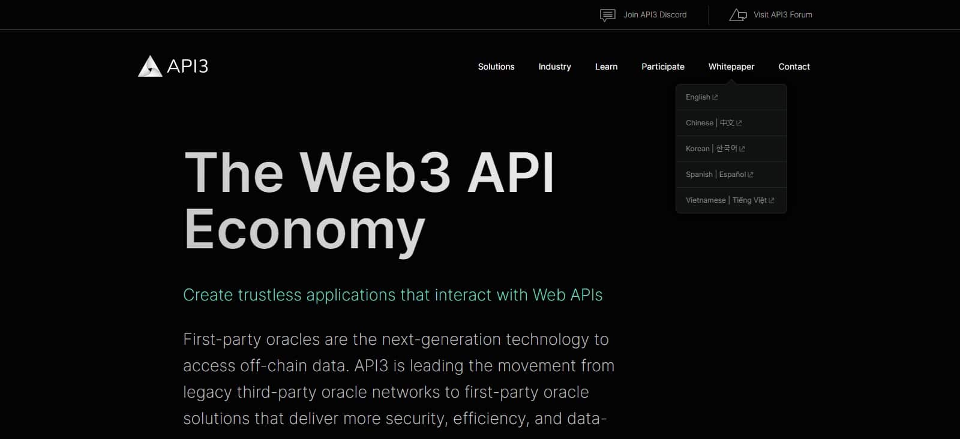Open the Solutions nav menu

pyautogui.click(x=496, y=67)
